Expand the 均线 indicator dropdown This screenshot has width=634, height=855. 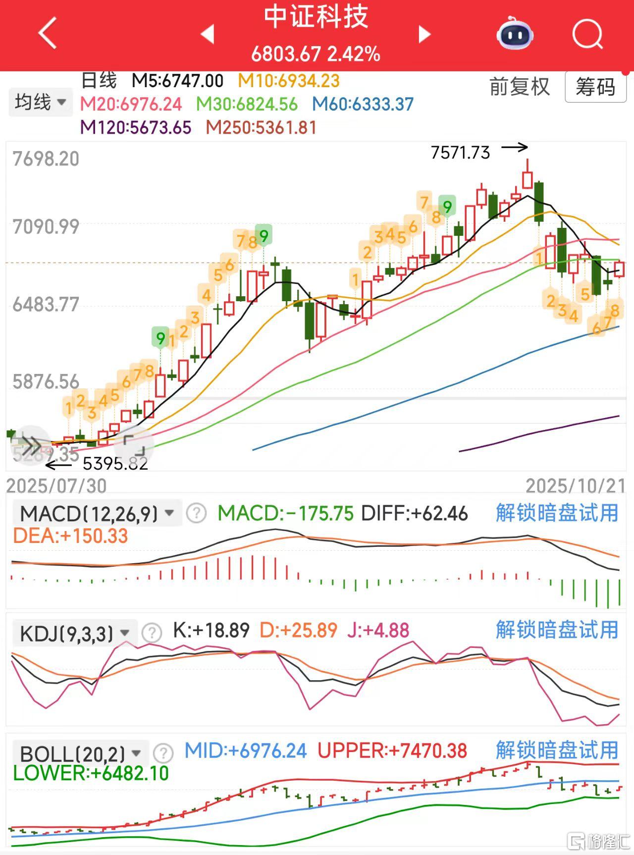tap(40, 103)
